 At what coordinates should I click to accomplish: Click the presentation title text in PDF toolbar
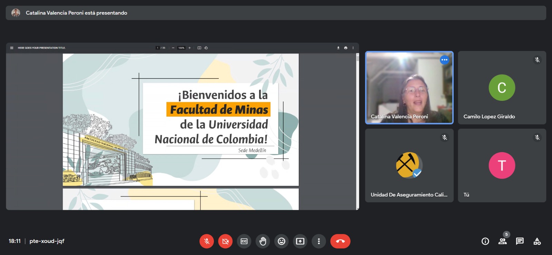coord(42,48)
